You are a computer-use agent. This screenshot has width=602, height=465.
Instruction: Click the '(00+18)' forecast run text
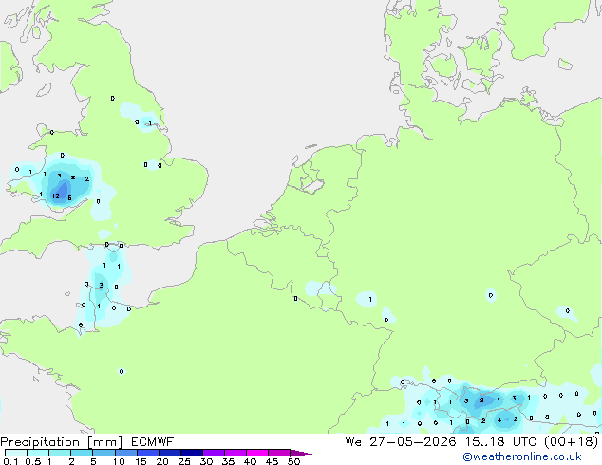point(571,442)
